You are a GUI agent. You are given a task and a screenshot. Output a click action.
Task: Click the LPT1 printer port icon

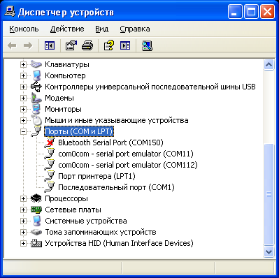point(50,176)
